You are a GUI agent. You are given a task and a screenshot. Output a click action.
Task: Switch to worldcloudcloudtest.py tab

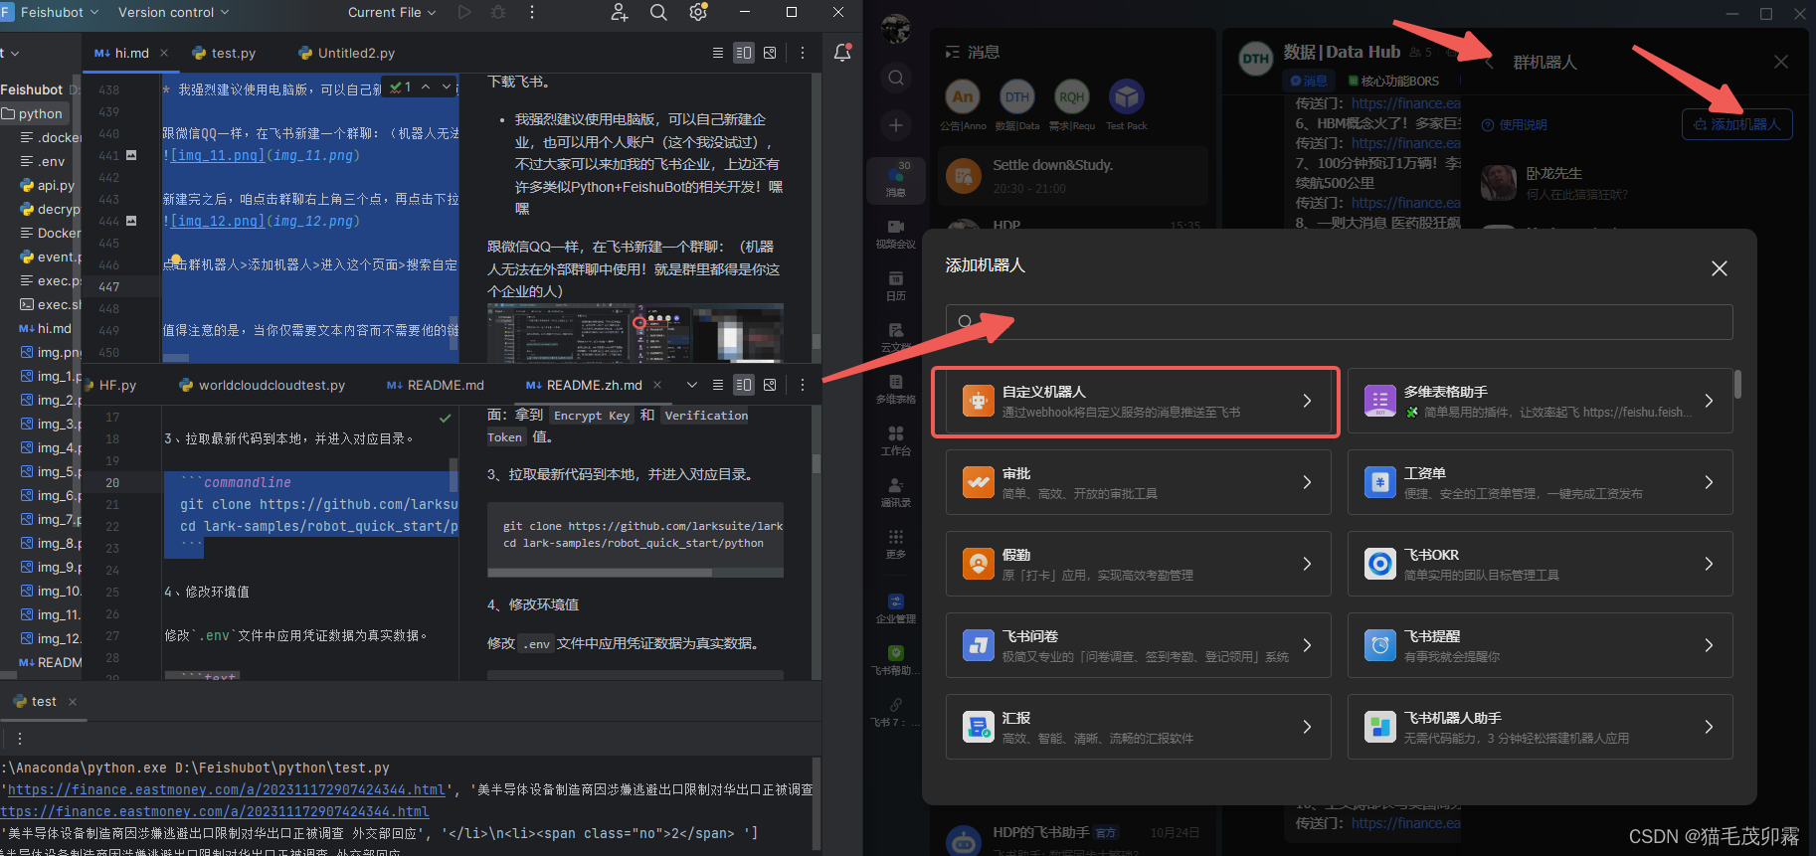tap(263, 385)
